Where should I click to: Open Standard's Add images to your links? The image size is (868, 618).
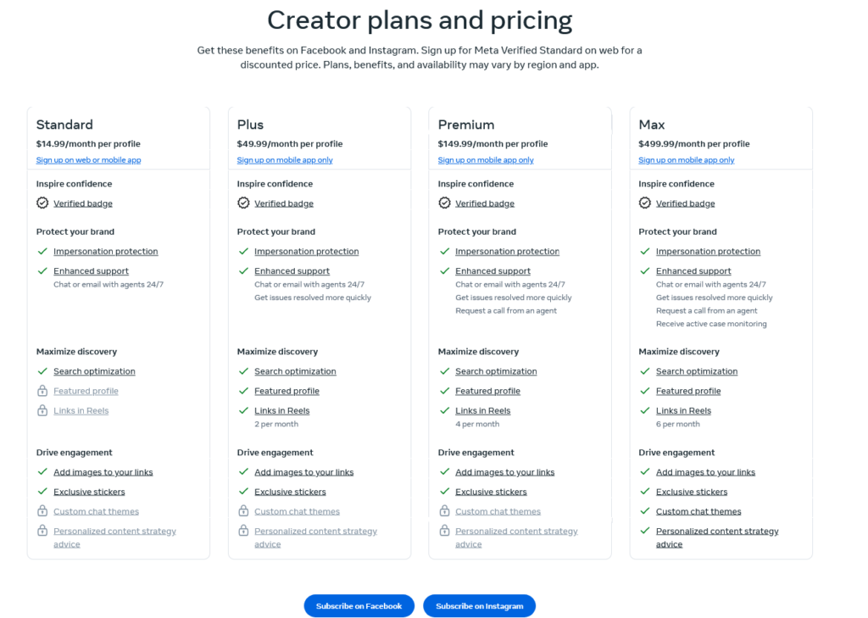(103, 472)
